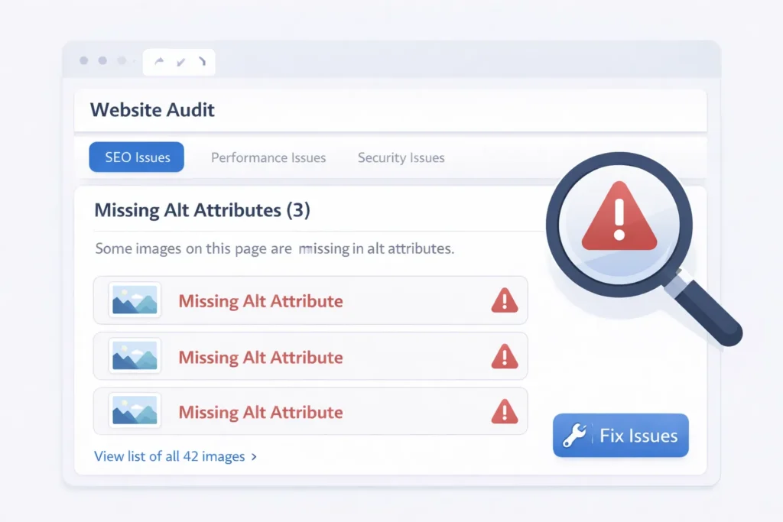Open the third image thumbnail in the list
783x522 pixels.
point(135,412)
